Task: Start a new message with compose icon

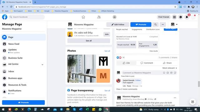Action: click(x=192, y=102)
